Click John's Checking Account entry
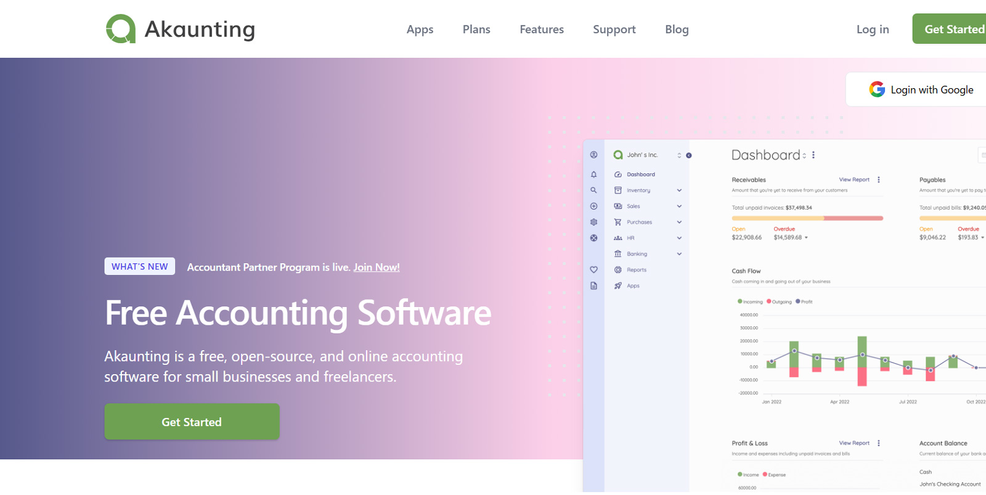The image size is (986, 495). [x=950, y=485]
